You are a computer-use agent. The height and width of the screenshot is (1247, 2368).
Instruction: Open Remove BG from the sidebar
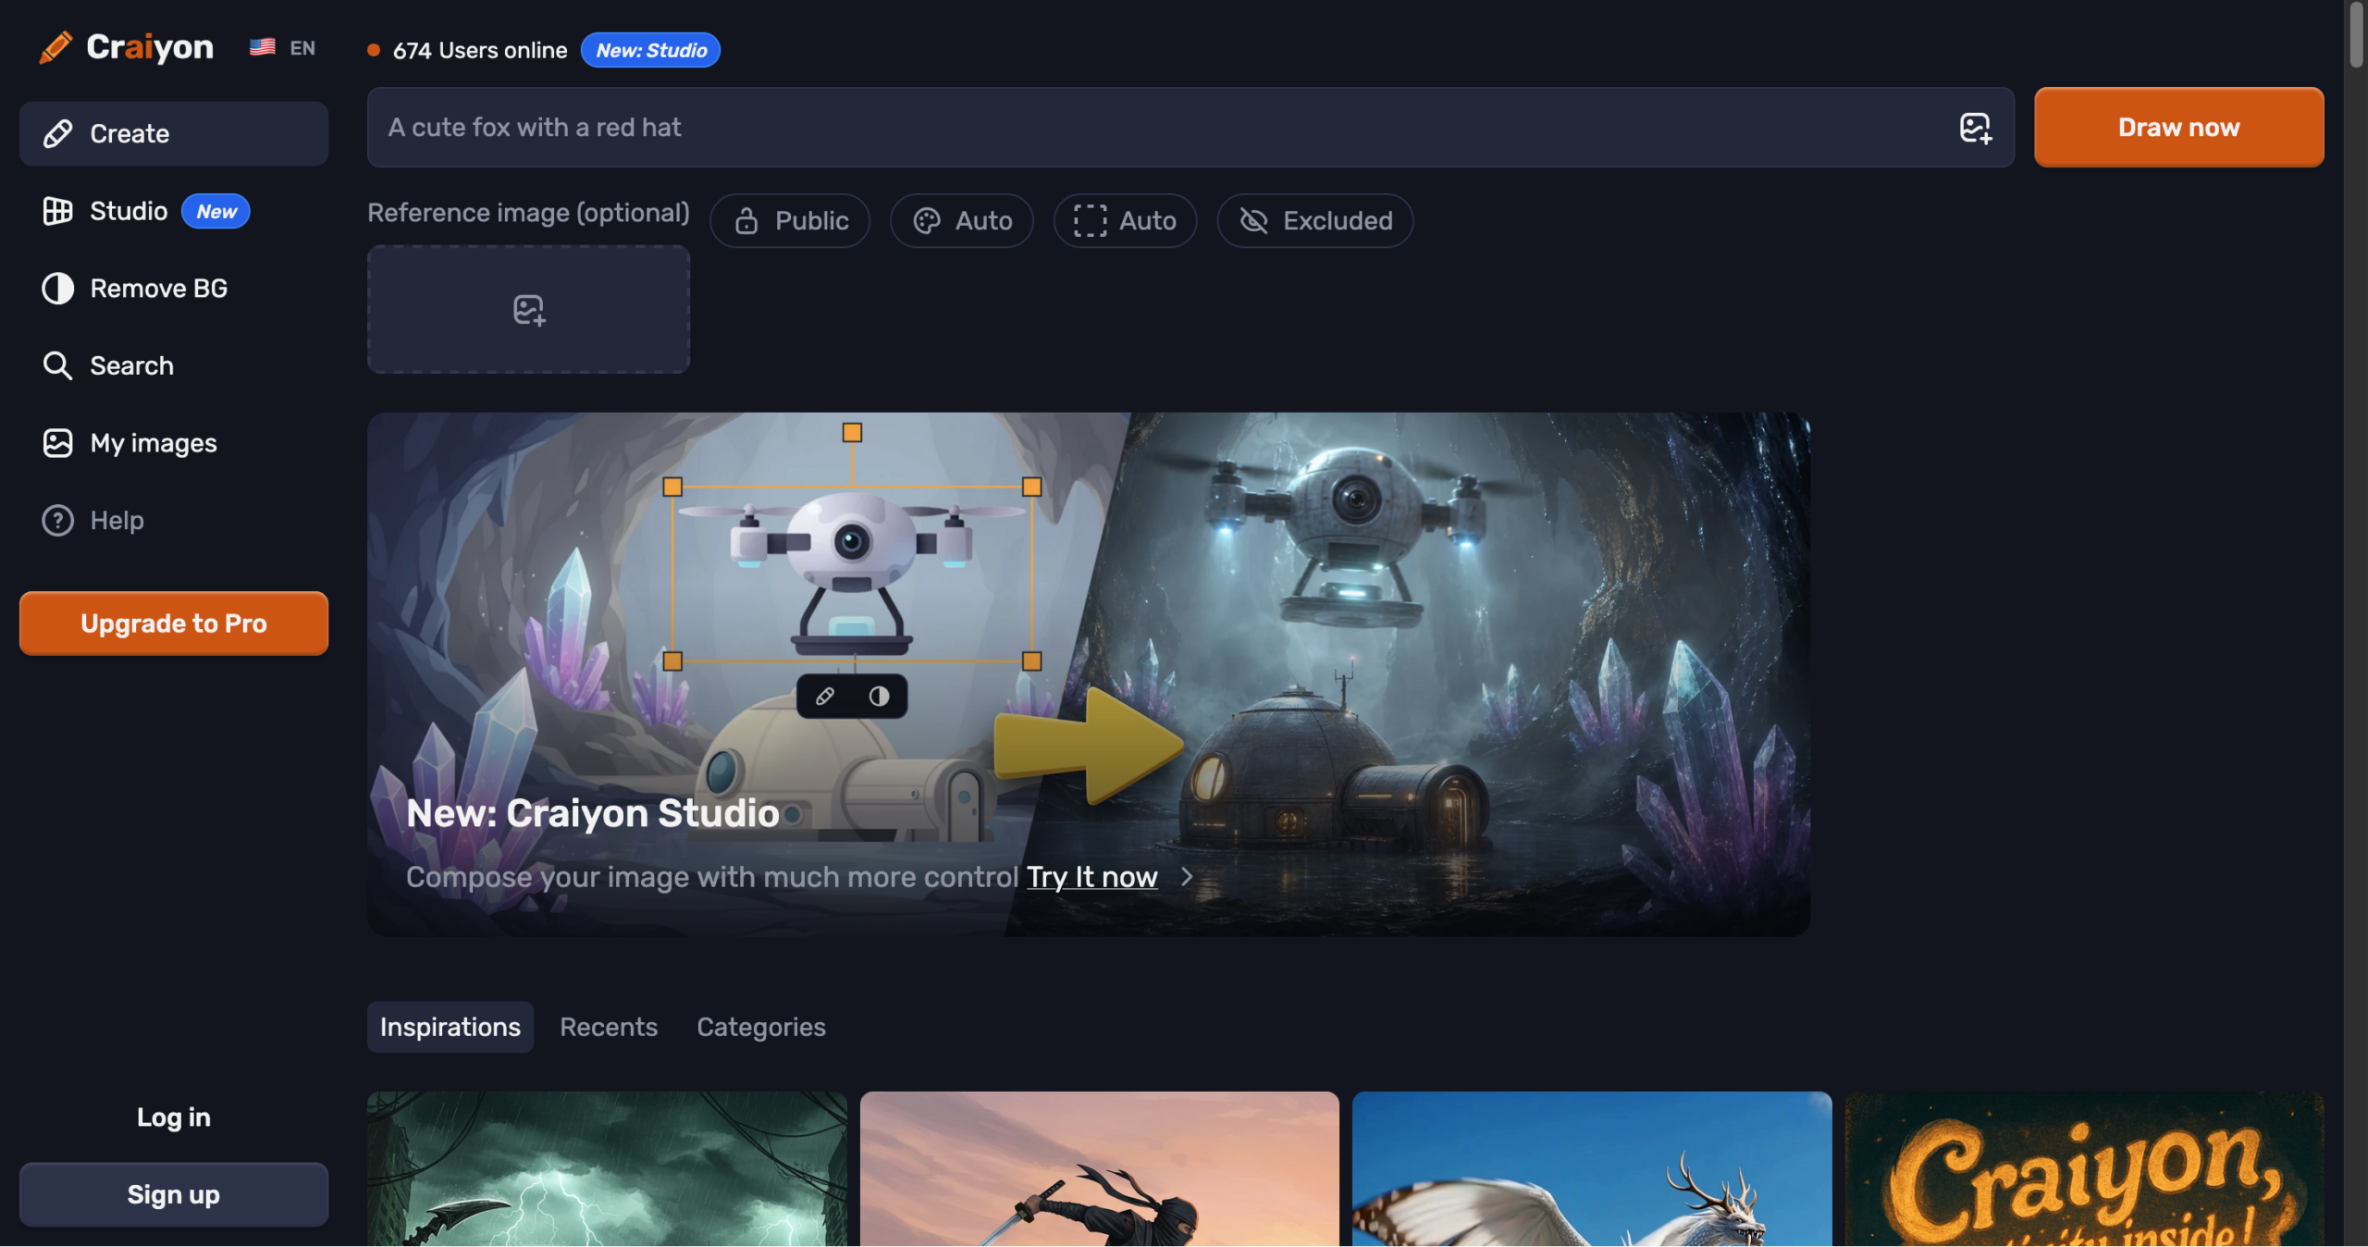[174, 289]
